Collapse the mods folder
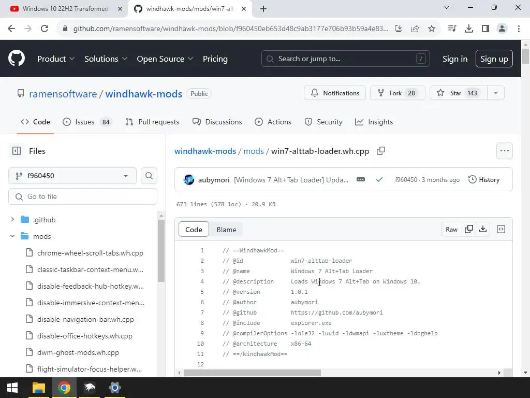Screen dimensions: 530x398 [x=12, y=236]
